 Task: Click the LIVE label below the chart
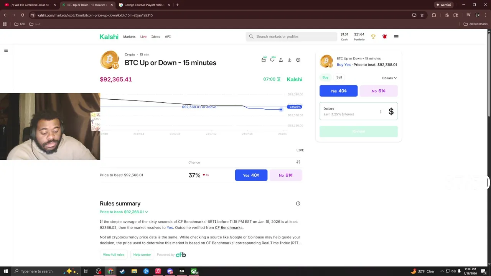[x=300, y=150]
